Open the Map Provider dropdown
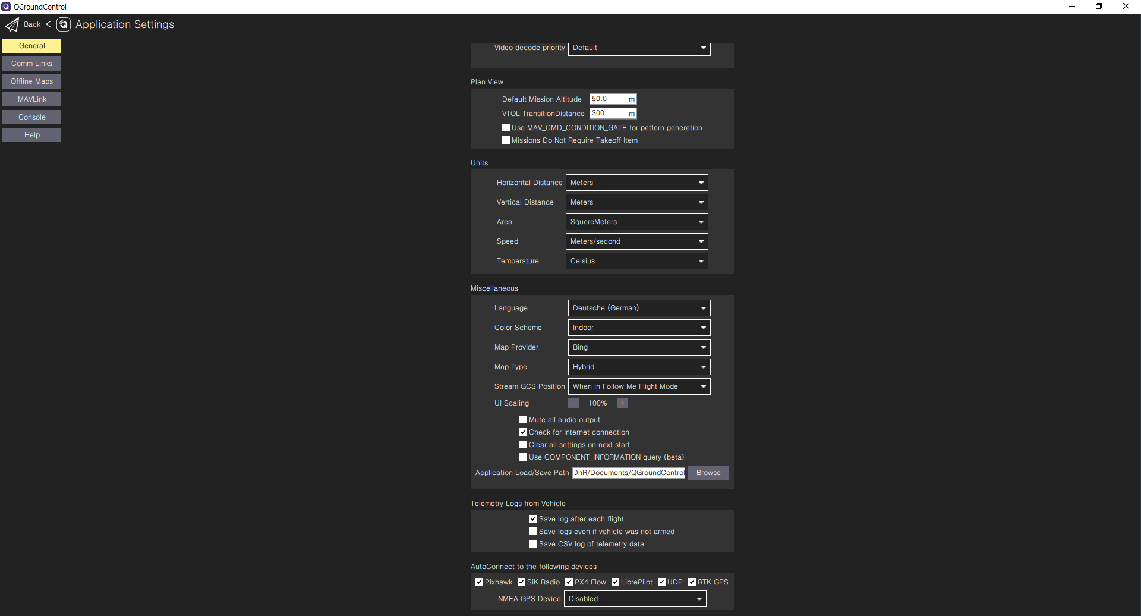This screenshot has width=1141, height=616. coord(639,347)
